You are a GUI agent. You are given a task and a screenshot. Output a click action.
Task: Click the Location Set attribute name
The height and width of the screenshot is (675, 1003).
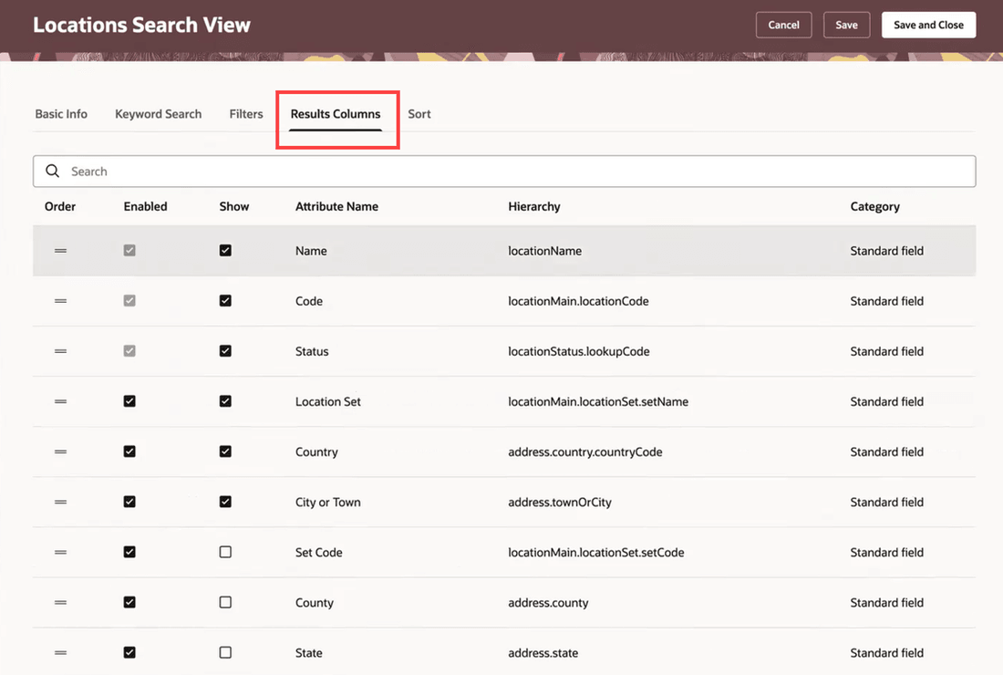pyautogui.click(x=328, y=401)
